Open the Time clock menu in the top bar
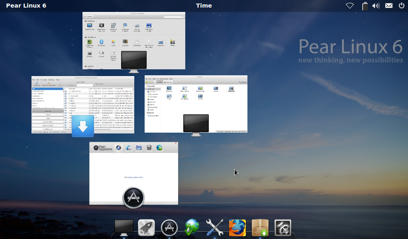The height and width of the screenshot is (239, 408). (204, 6)
